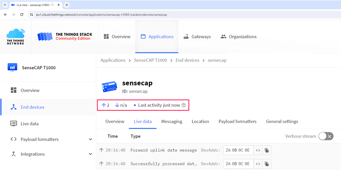Toggle the Verbose stream switch
The image size is (341, 170).
(x=326, y=136)
